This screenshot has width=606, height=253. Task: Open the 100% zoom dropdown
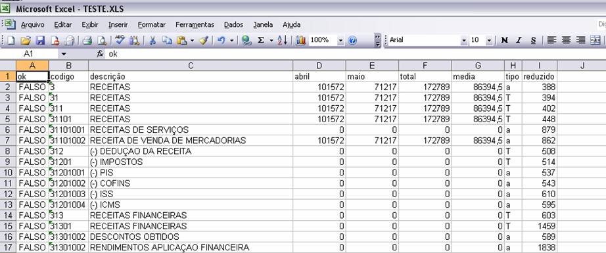[x=340, y=40]
